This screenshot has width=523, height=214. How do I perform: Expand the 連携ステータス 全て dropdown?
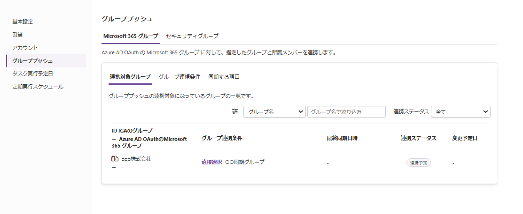[x=460, y=111]
